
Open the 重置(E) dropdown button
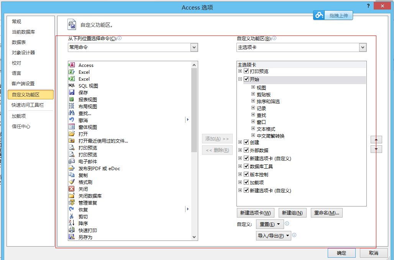click(270, 224)
